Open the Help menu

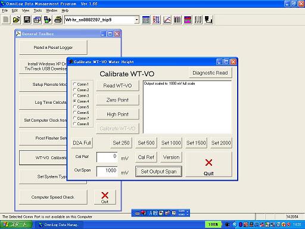[x=65, y=11]
